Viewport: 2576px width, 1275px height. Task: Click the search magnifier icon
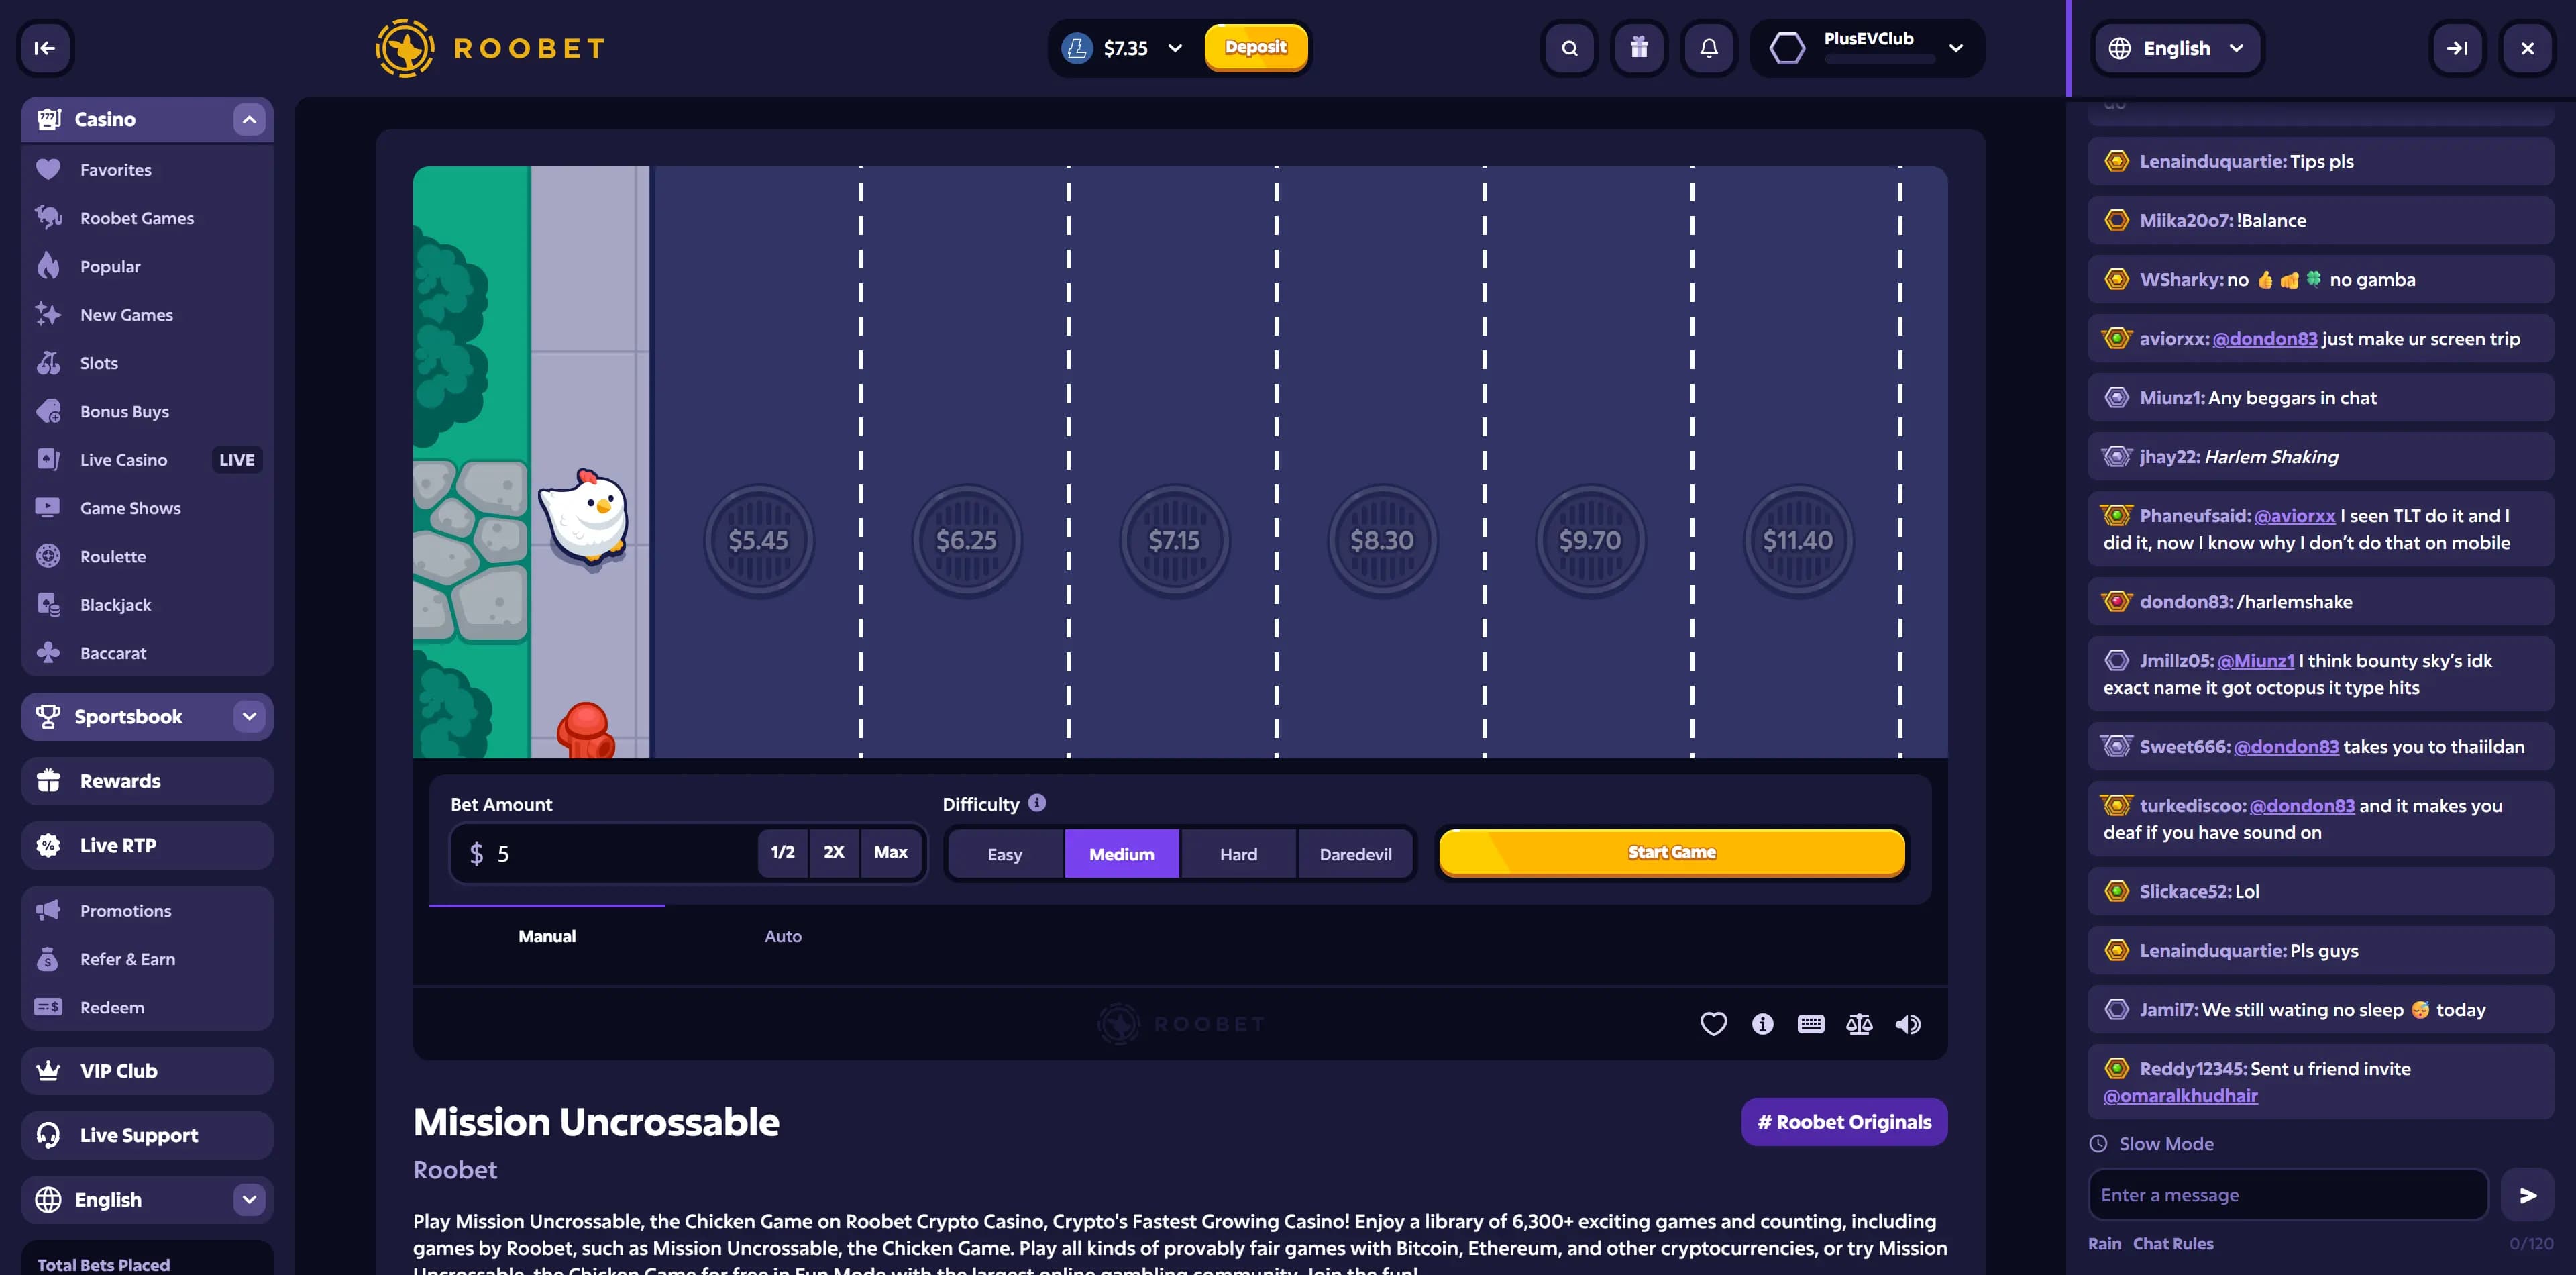[1569, 48]
